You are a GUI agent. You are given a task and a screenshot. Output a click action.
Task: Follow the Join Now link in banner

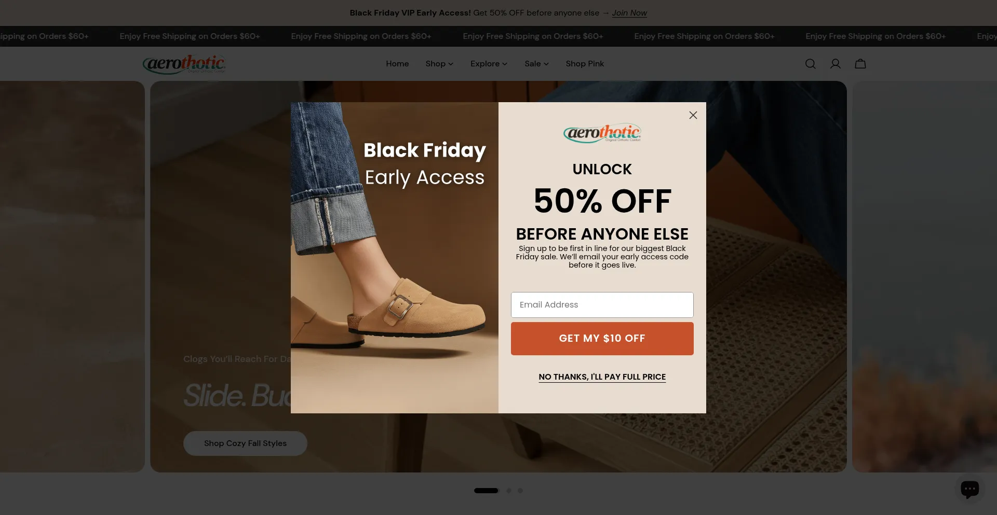pos(629,13)
